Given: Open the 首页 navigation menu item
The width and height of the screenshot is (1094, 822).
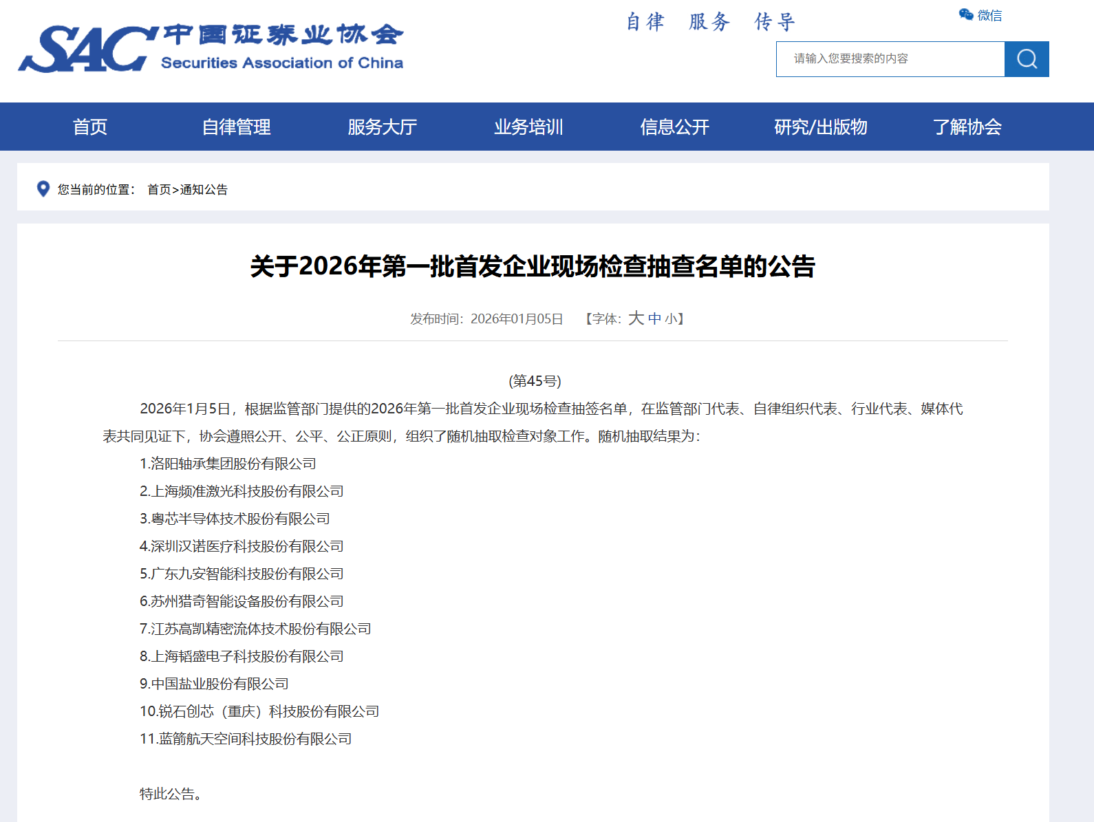Looking at the screenshot, I should point(90,127).
